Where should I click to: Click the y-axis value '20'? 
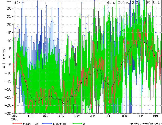(x=9, y=24)
